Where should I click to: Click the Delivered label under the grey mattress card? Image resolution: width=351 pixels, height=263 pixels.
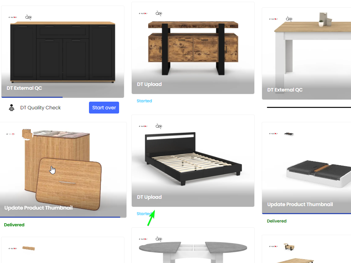(277, 221)
